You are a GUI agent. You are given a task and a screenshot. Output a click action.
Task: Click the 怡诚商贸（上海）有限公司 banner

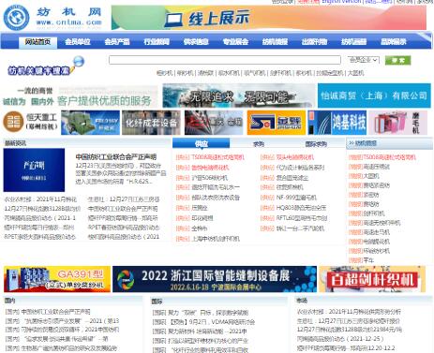pyautogui.click(x=374, y=96)
